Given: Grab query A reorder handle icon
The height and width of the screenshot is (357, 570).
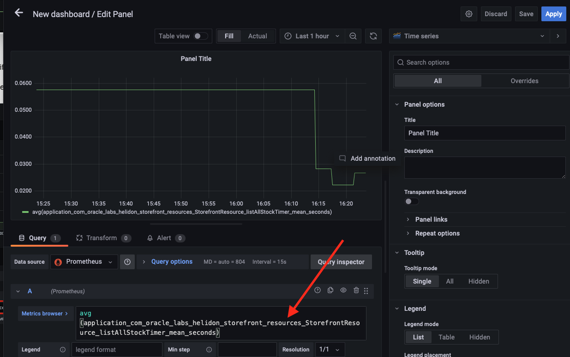Looking at the screenshot, I should (x=366, y=291).
